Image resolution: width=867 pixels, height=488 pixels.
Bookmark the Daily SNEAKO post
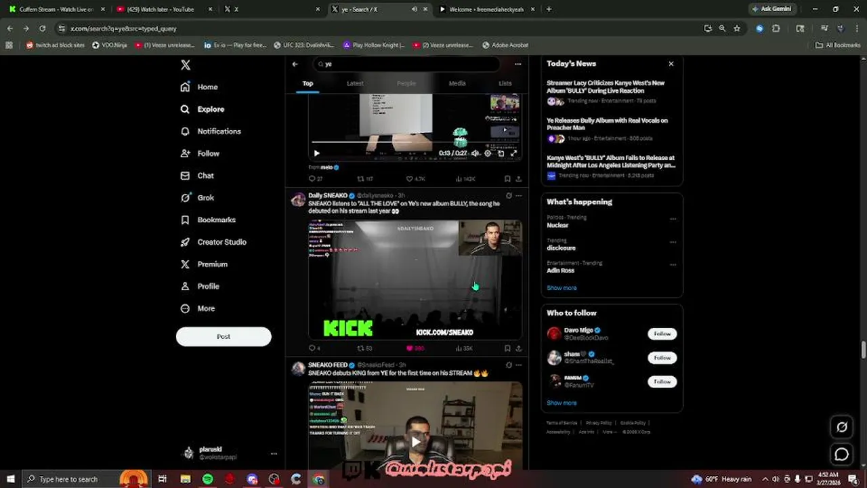[507, 348]
